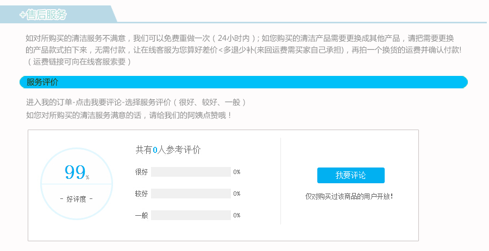Click the 一般 rating progress bar
The height and width of the screenshot is (251, 489).
191,215
